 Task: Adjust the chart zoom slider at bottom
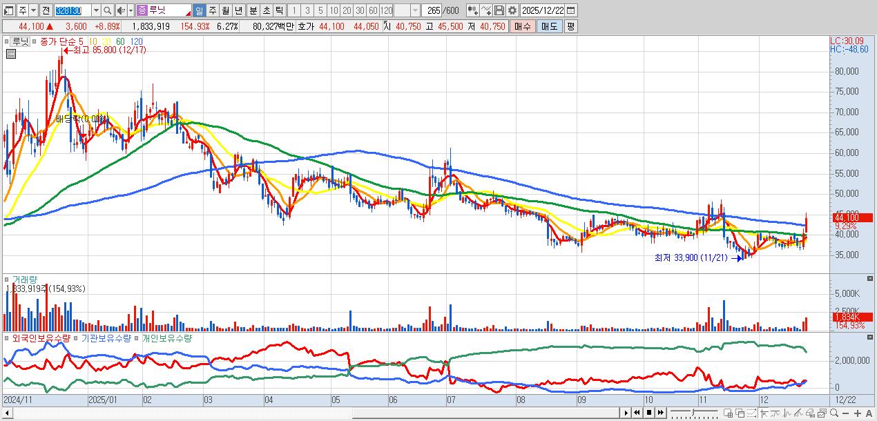[x=693, y=413]
